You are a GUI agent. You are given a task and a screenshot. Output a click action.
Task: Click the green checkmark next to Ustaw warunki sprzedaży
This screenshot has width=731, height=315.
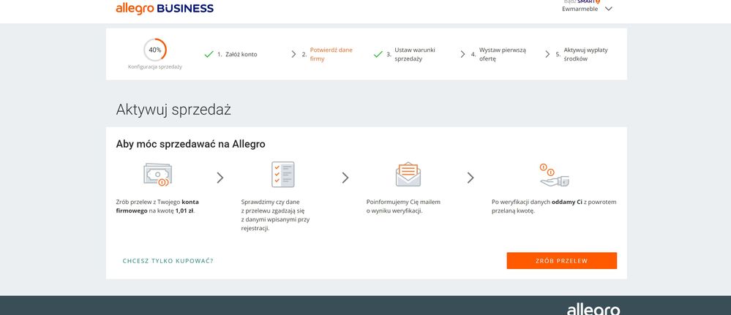click(x=378, y=55)
